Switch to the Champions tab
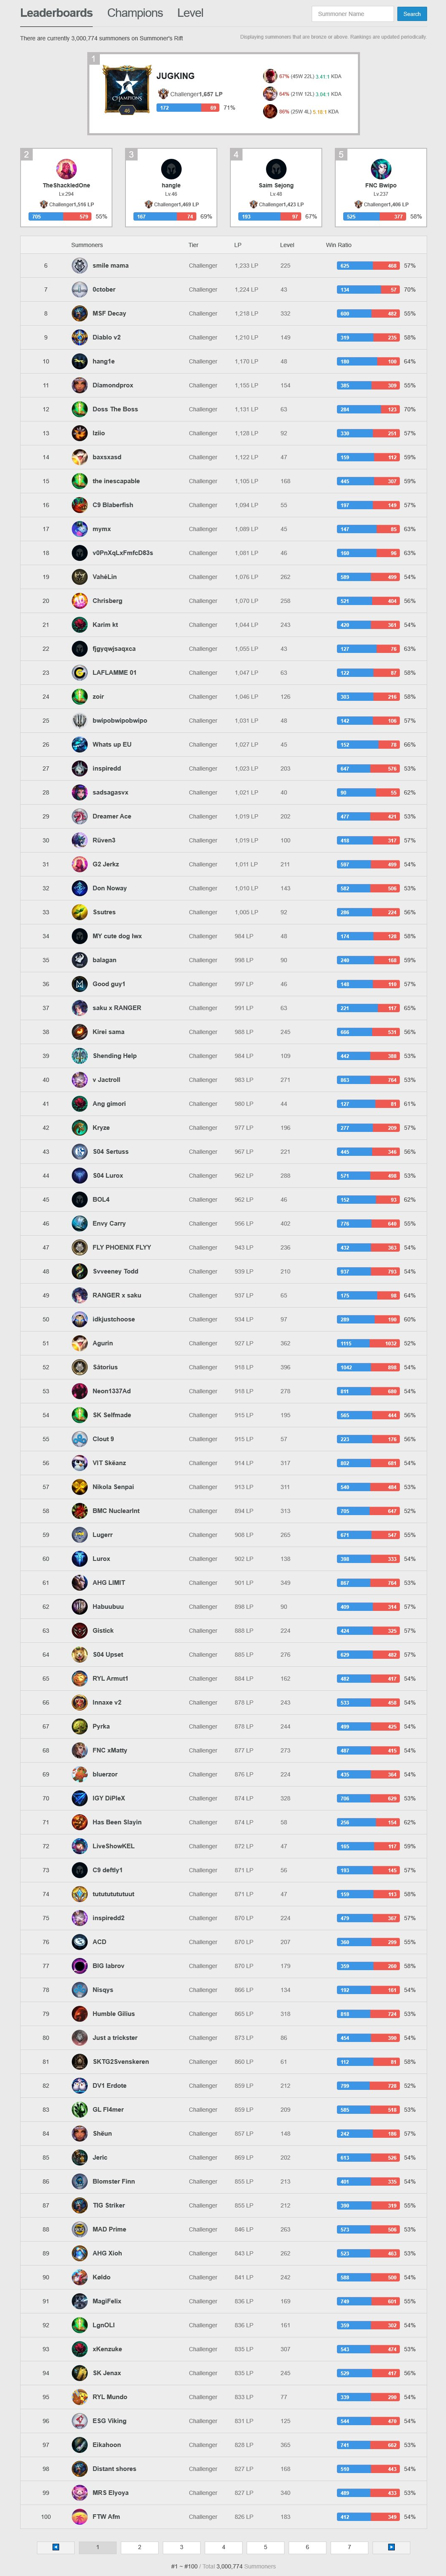 pos(135,13)
